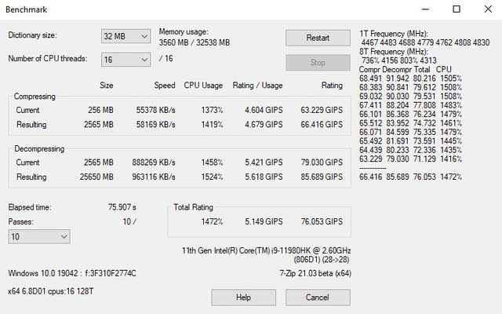Maximize the Benchmark window
Screen dimensions: 502x314
(x=456, y=9)
